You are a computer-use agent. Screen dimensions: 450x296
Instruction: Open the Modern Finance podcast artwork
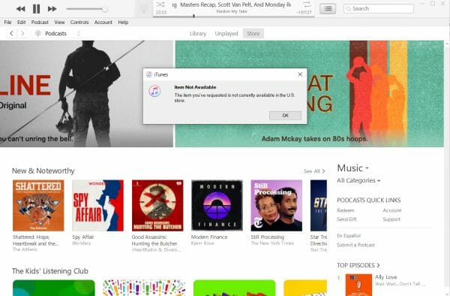pyautogui.click(x=217, y=206)
